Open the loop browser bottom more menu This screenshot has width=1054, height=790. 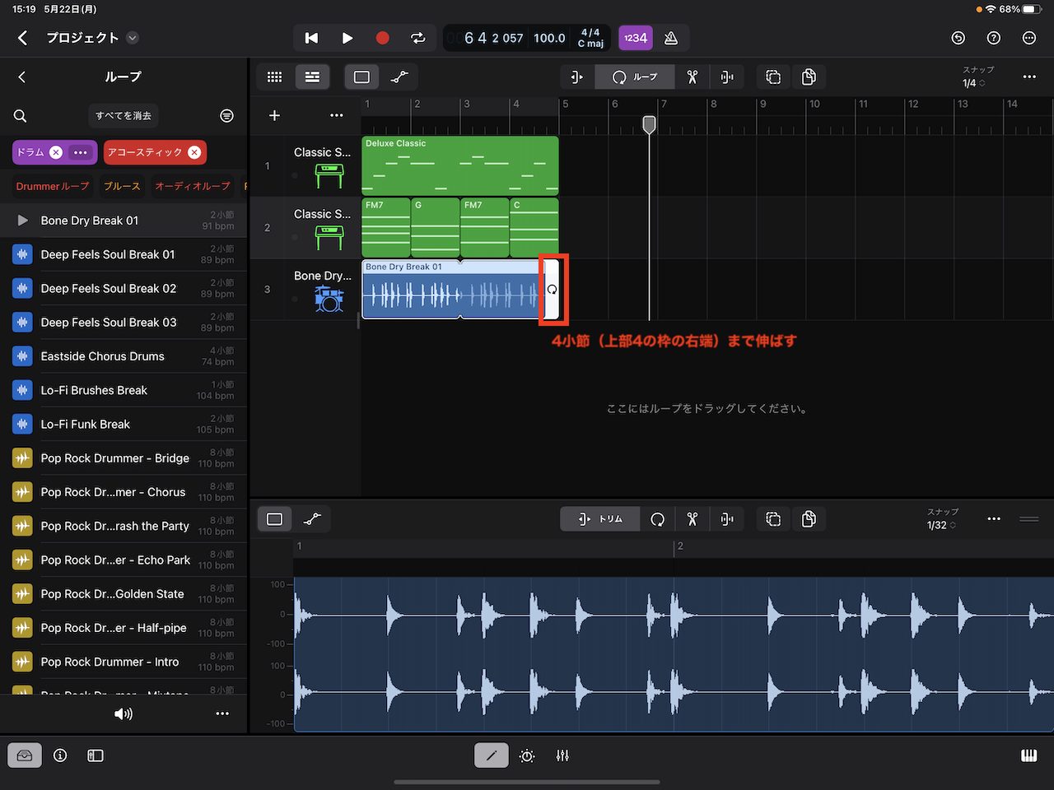click(222, 713)
